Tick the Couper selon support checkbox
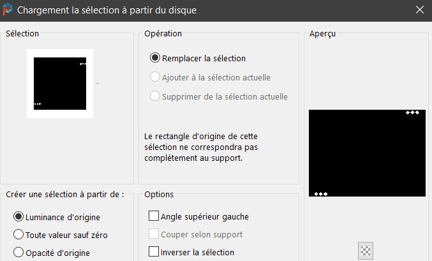 coord(154,234)
